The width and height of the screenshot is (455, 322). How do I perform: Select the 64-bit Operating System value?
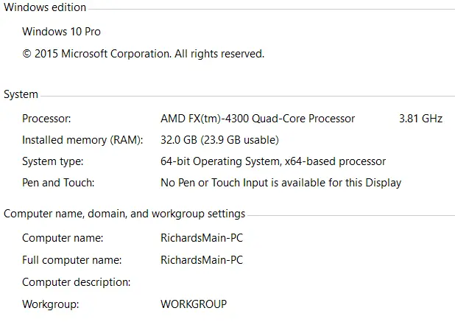click(x=272, y=161)
